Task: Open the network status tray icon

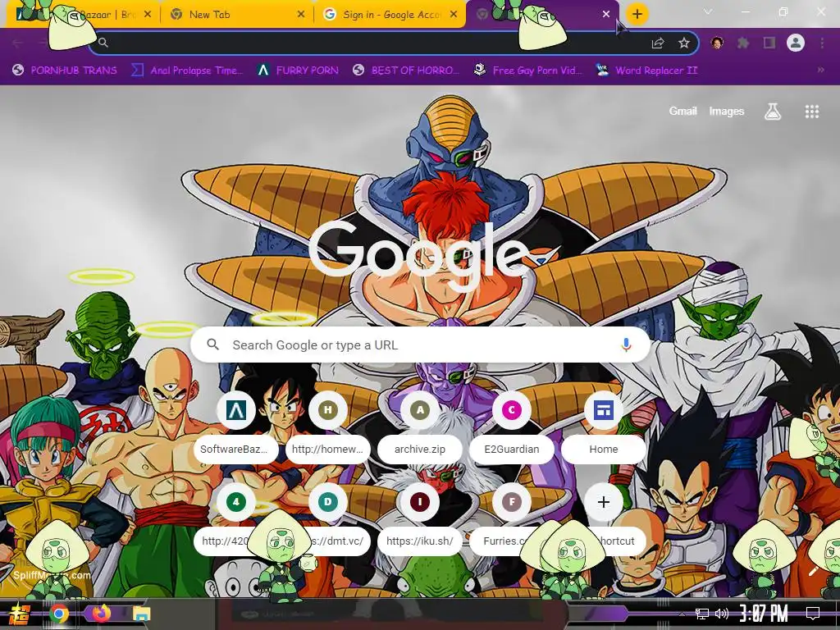Action: pos(702,614)
